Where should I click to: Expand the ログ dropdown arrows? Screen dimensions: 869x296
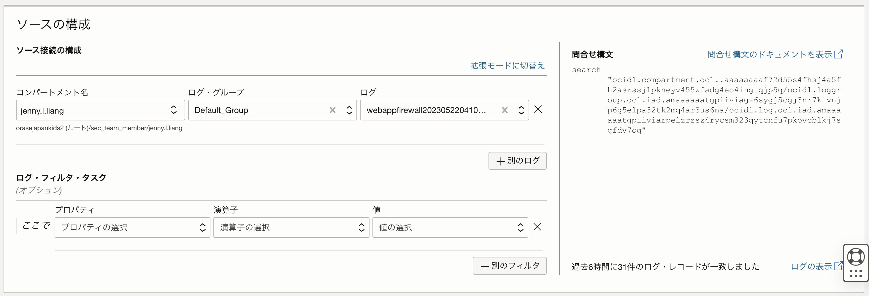pos(521,110)
